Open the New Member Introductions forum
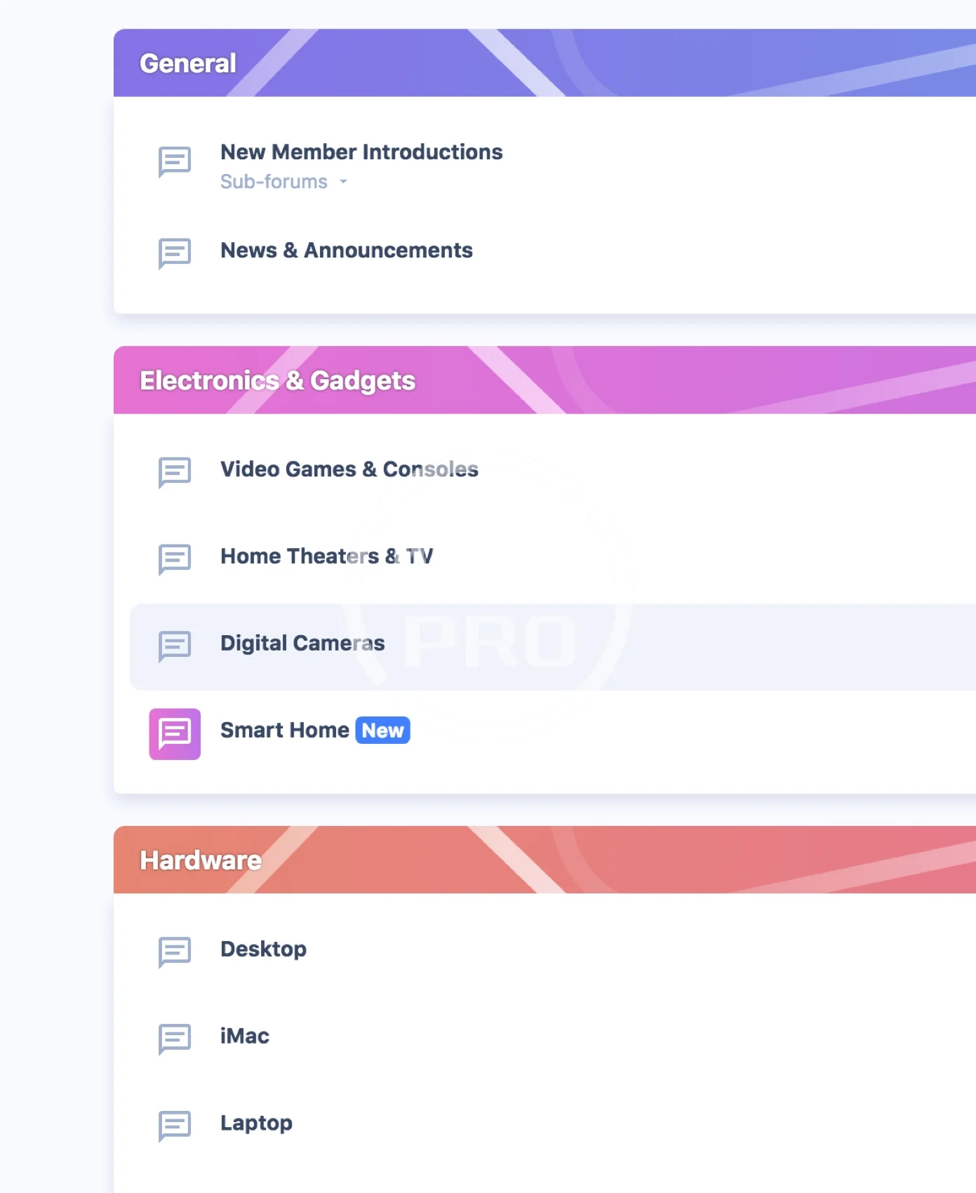This screenshot has width=976, height=1193. coord(361,152)
